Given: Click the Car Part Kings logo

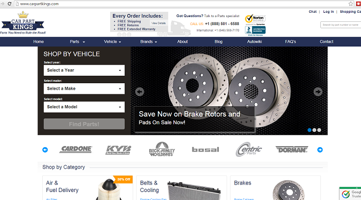Looking at the screenshot, I should click(23, 23).
